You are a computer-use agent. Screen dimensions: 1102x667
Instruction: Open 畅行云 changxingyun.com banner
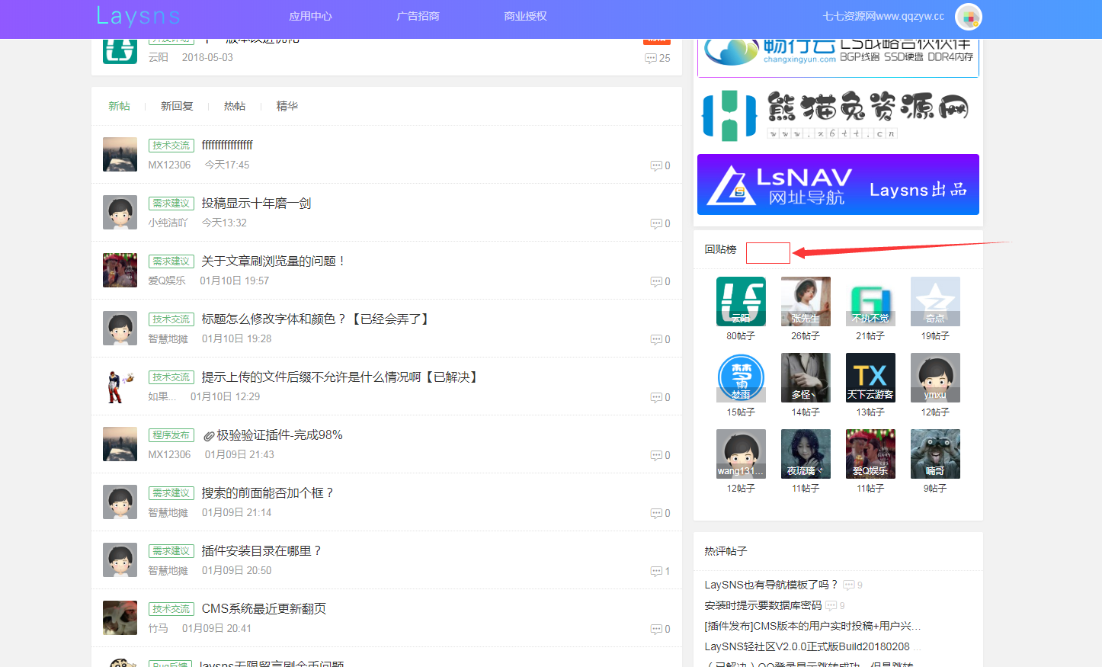pyautogui.click(x=838, y=56)
